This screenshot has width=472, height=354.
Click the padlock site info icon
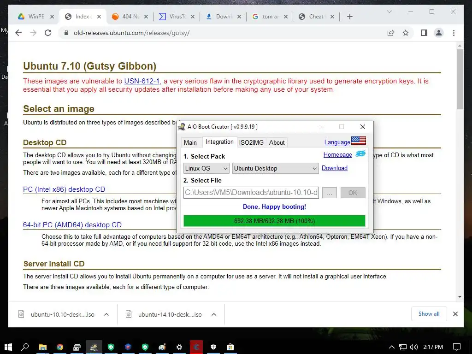(x=66, y=33)
